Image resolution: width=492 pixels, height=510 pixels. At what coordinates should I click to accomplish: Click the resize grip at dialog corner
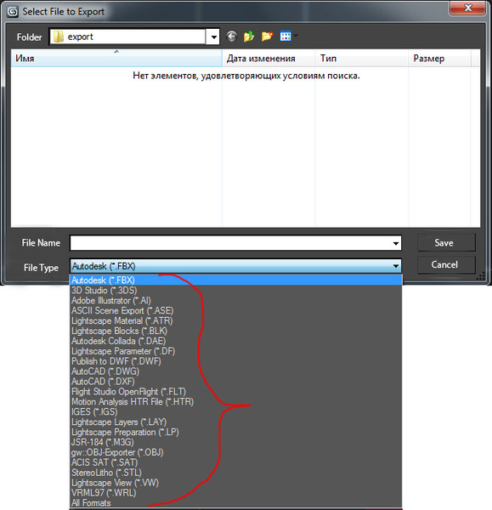(481, 276)
